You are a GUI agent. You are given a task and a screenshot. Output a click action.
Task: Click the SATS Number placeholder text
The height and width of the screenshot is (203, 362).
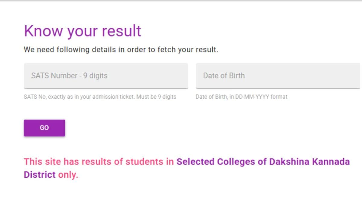(69, 76)
